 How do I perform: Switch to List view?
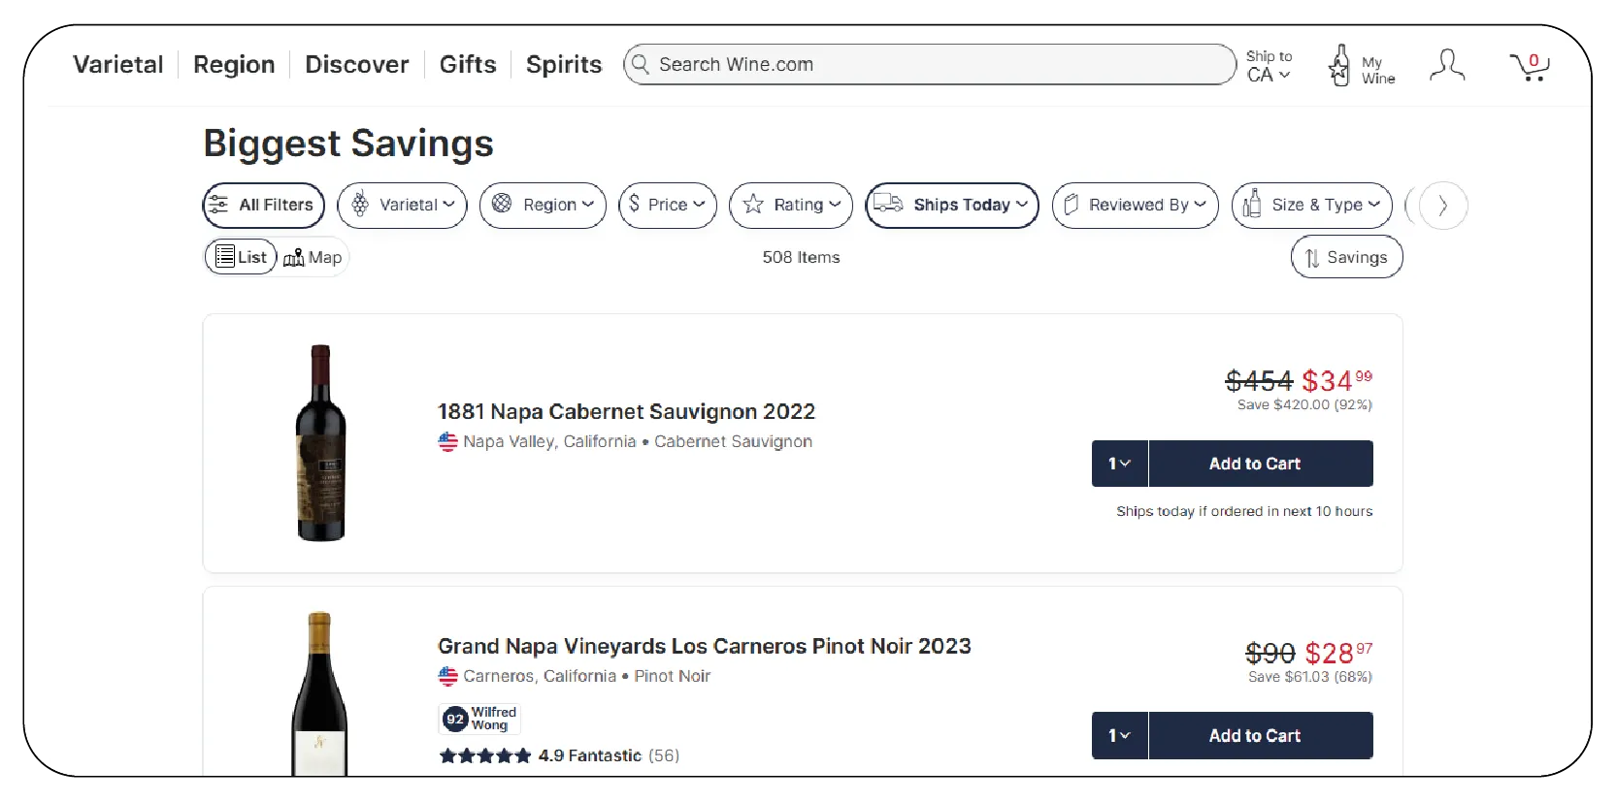tap(241, 257)
